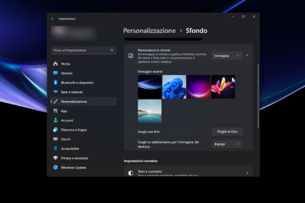305x203 pixels.
Task: Open Rete e Internet icon
Action: tap(55, 92)
